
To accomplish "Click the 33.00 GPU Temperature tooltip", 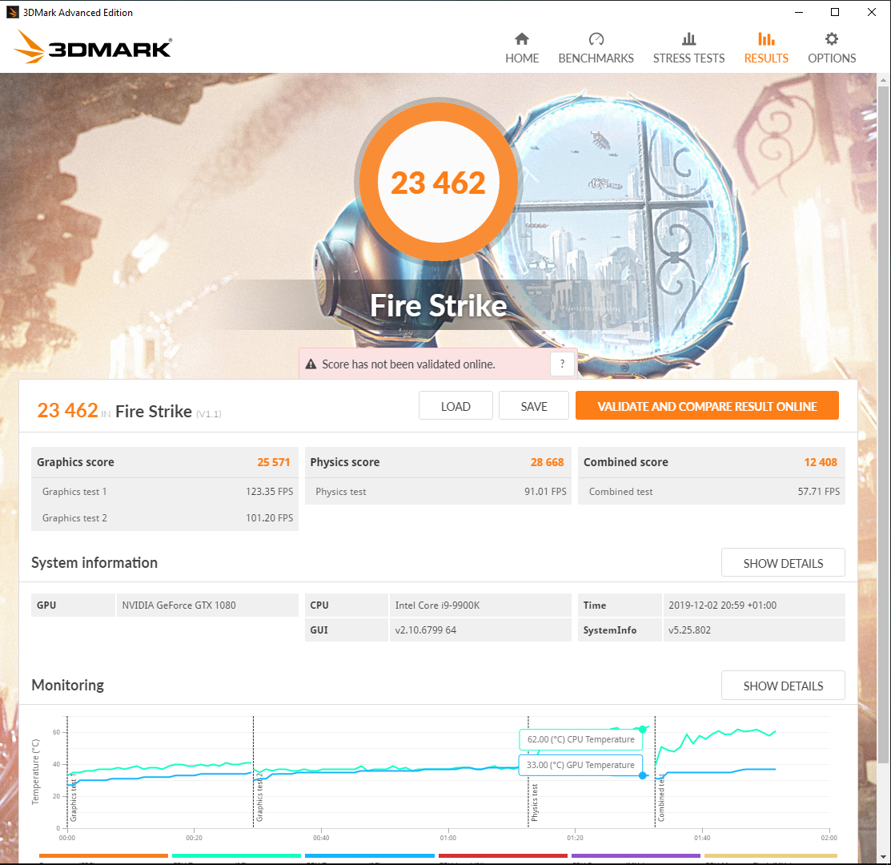I will (x=580, y=765).
